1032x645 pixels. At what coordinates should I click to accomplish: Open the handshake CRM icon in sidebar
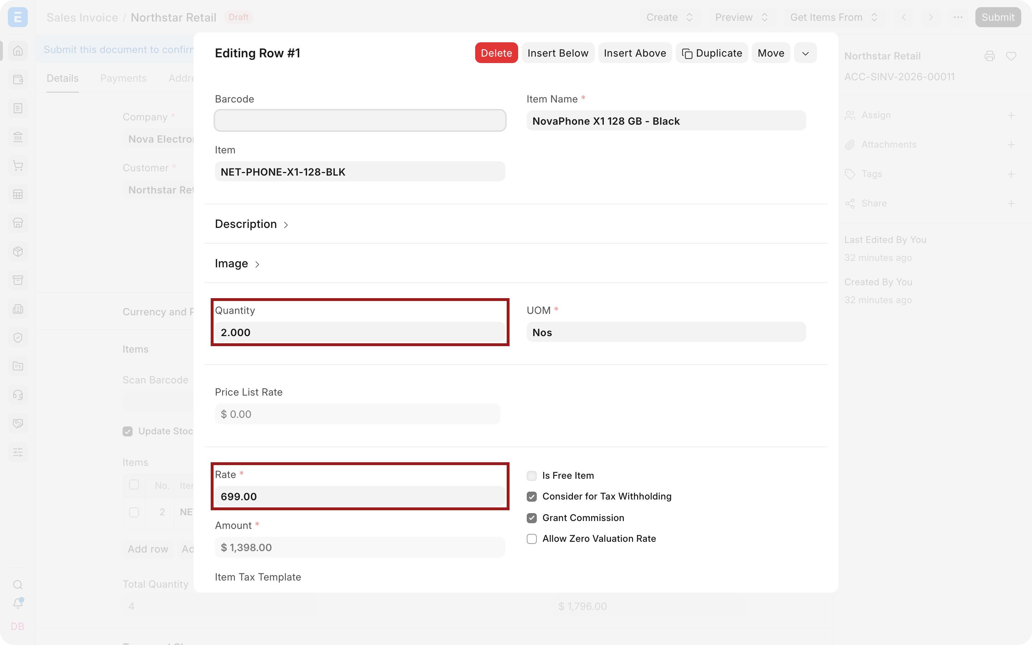18,423
